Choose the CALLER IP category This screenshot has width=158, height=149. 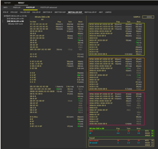click(x=36, y=12)
